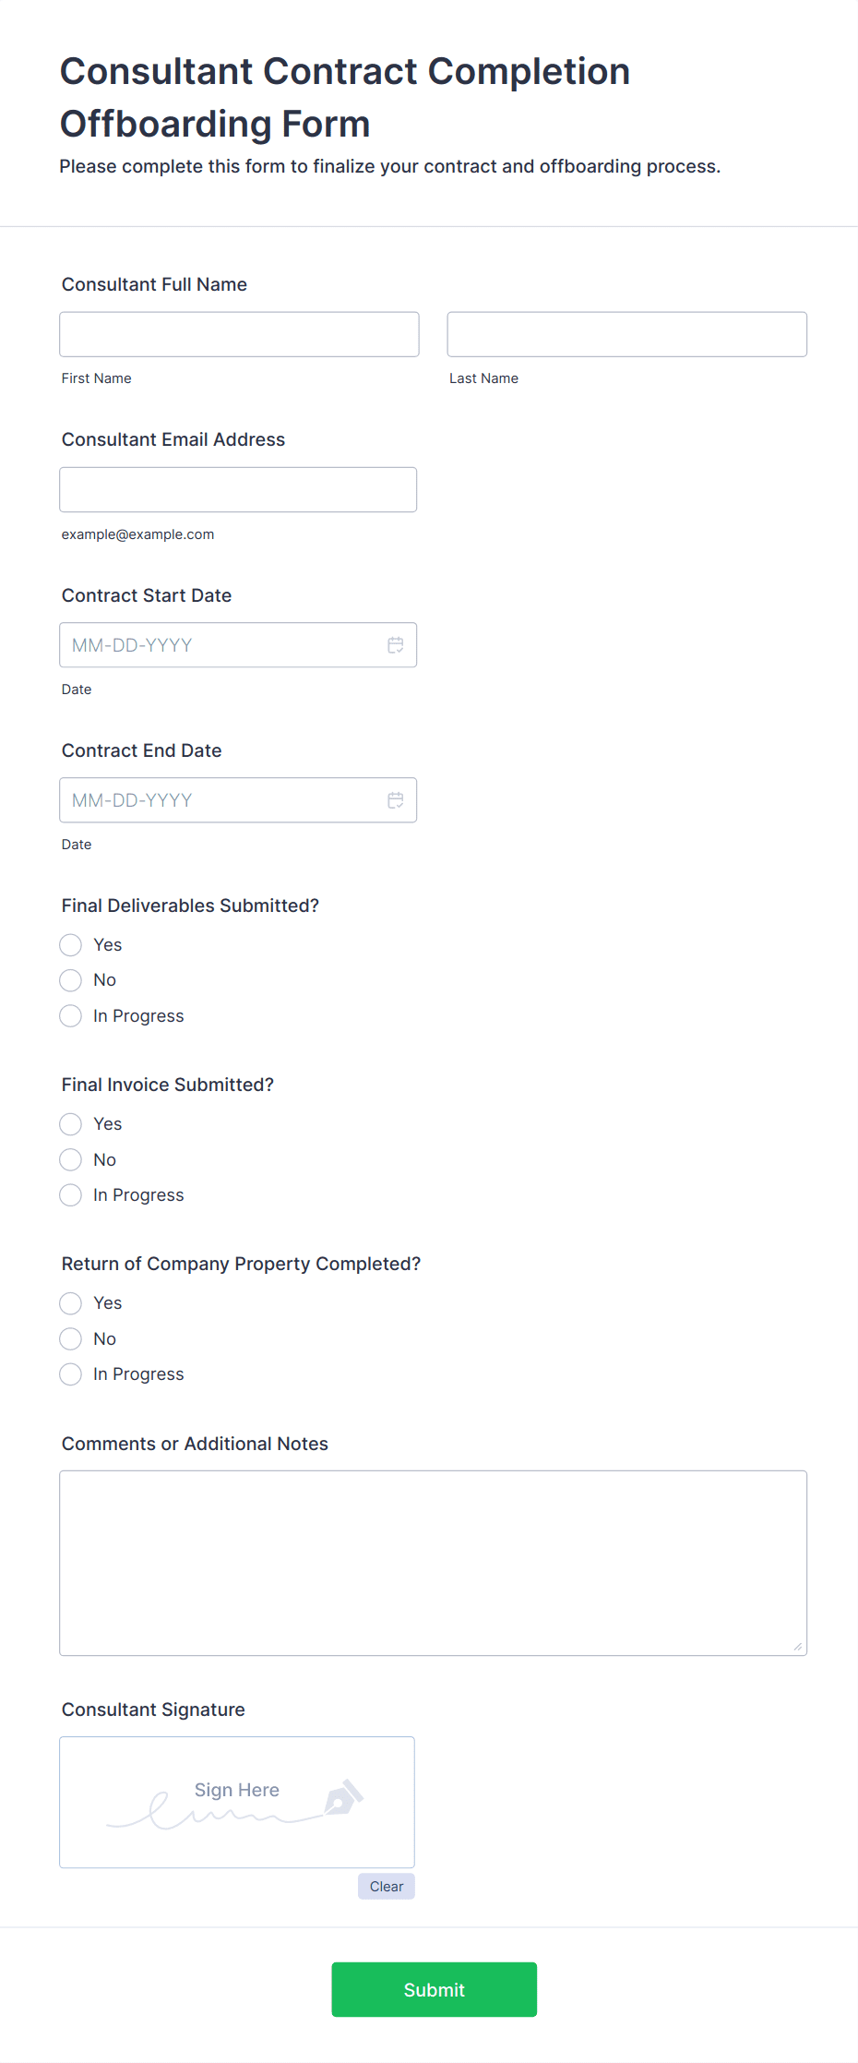Screen dimensions: 858x2063
Task: Choose In Progress for Final Deliverables
Action: click(x=71, y=1016)
